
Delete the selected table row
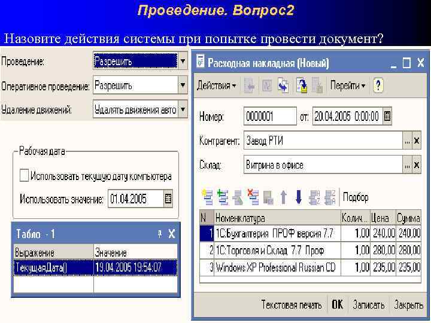[253, 197]
